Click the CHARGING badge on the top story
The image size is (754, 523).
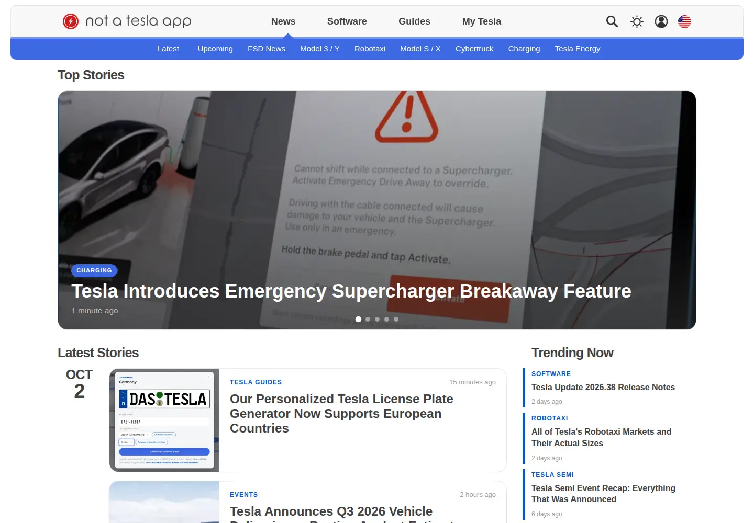point(94,270)
